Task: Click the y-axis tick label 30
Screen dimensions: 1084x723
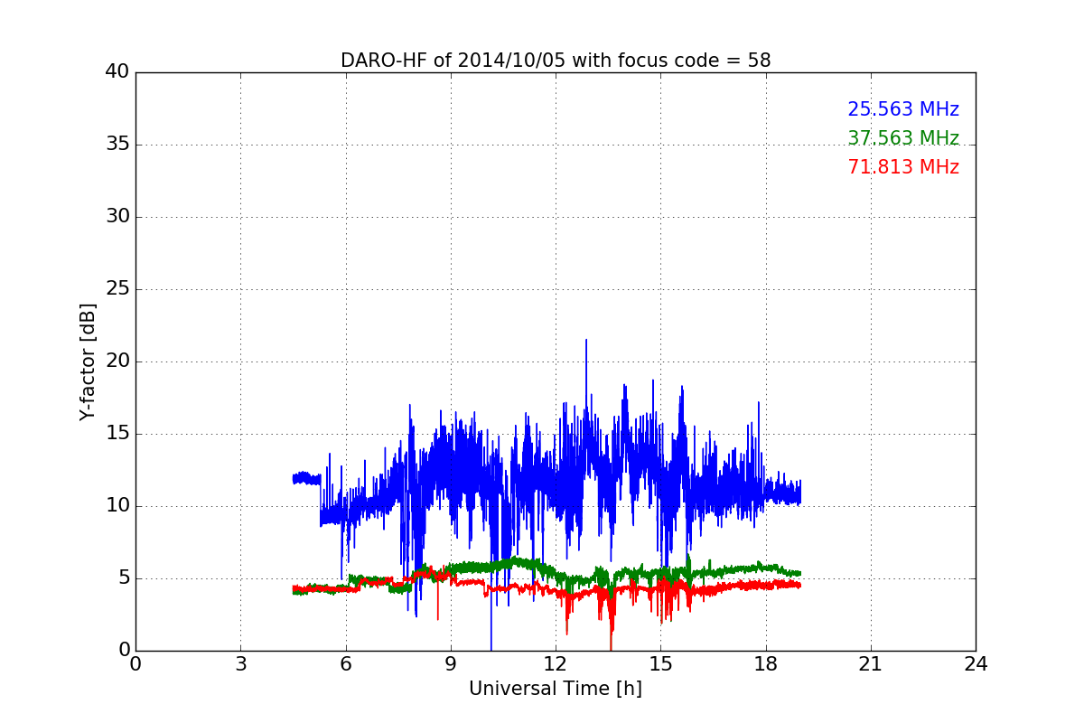Action: (117, 217)
